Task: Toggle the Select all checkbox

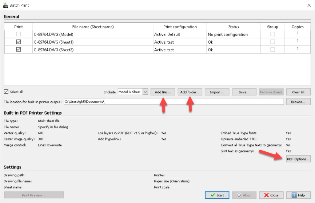Action: pyautogui.click(x=6, y=92)
